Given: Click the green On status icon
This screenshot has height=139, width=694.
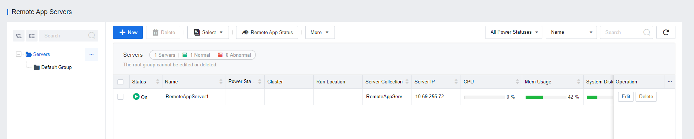Looking at the screenshot, I should 136,96.
